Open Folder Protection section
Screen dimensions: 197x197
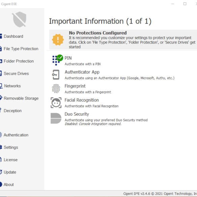(19, 61)
